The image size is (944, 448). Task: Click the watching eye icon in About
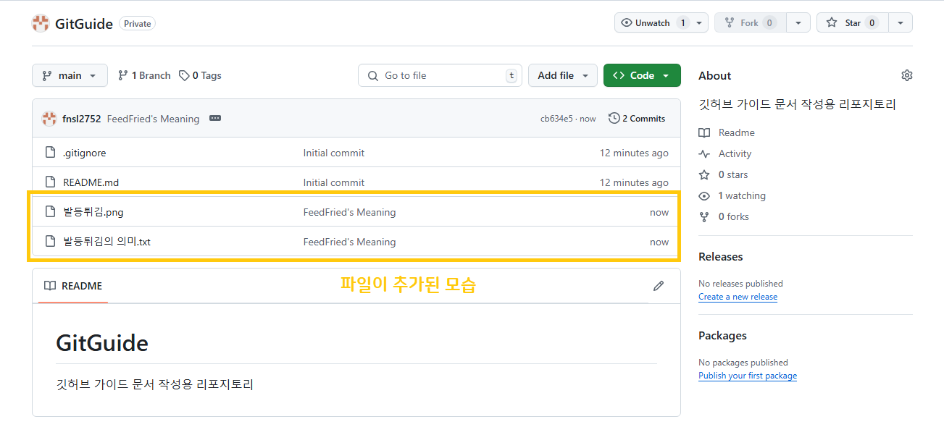click(704, 196)
